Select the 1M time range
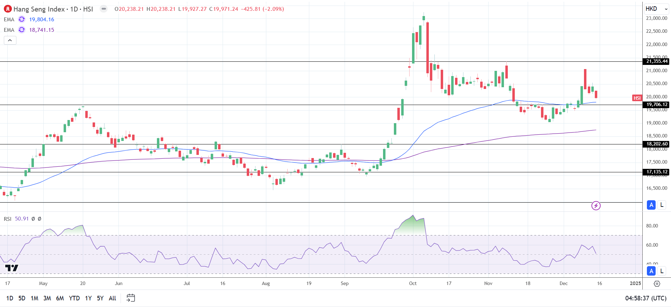This screenshot has height=307, width=671. pos(34,298)
